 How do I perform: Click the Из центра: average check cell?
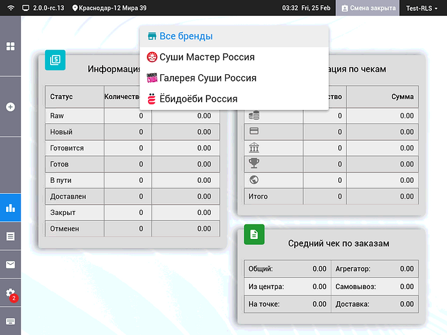click(288, 287)
